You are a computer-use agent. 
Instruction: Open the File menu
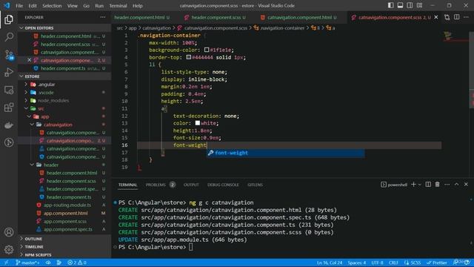pyautogui.click(x=19, y=5)
